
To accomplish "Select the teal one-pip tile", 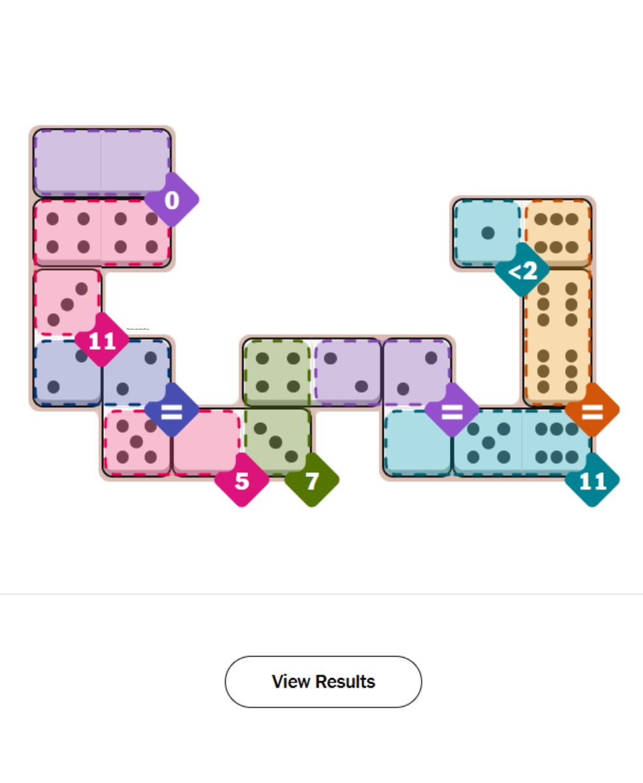I will click(x=487, y=233).
